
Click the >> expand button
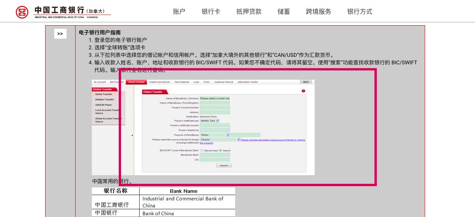point(60,34)
